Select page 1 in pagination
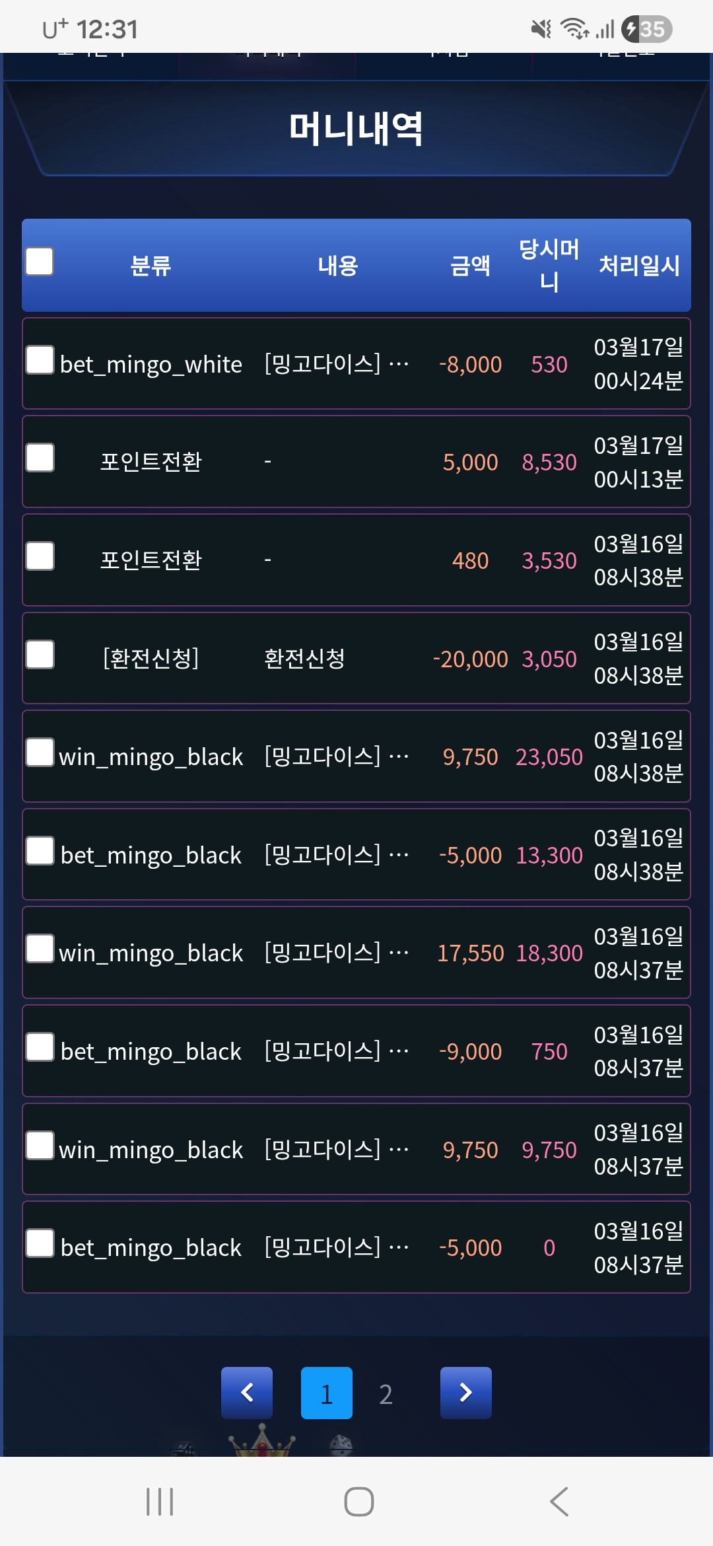This screenshot has height=1546, width=713. [x=326, y=1393]
